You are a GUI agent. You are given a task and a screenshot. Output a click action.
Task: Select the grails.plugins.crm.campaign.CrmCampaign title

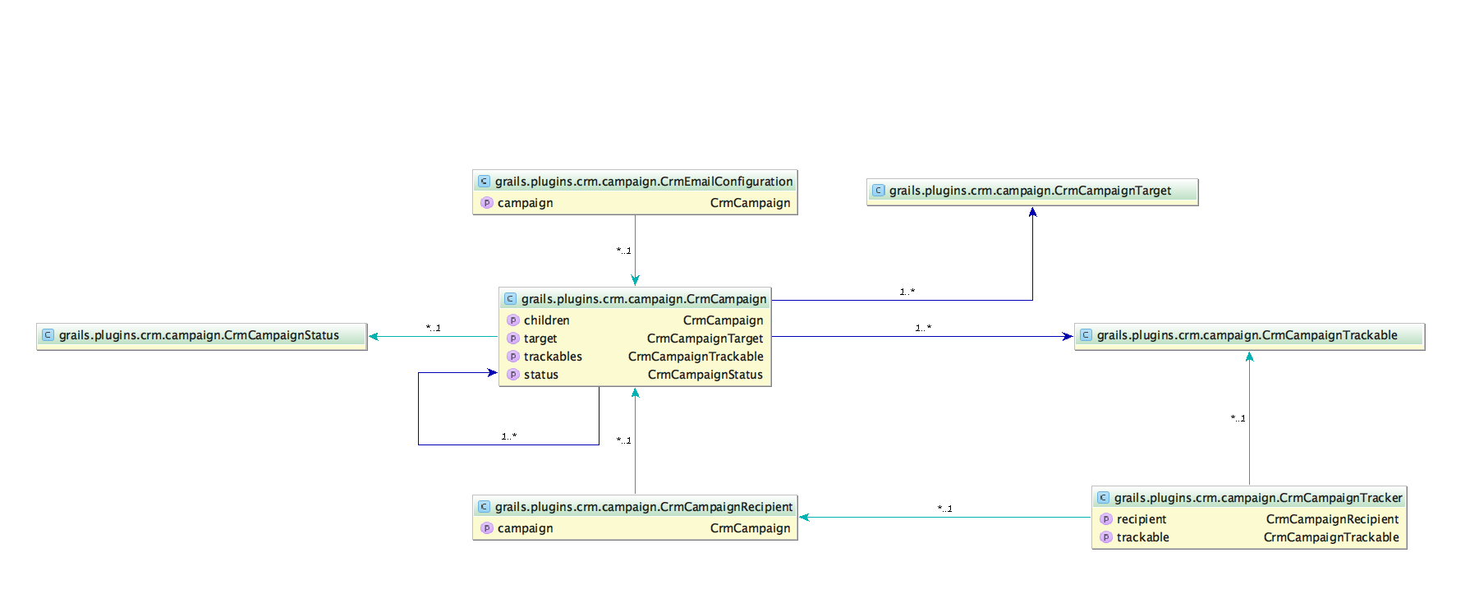click(x=644, y=299)
